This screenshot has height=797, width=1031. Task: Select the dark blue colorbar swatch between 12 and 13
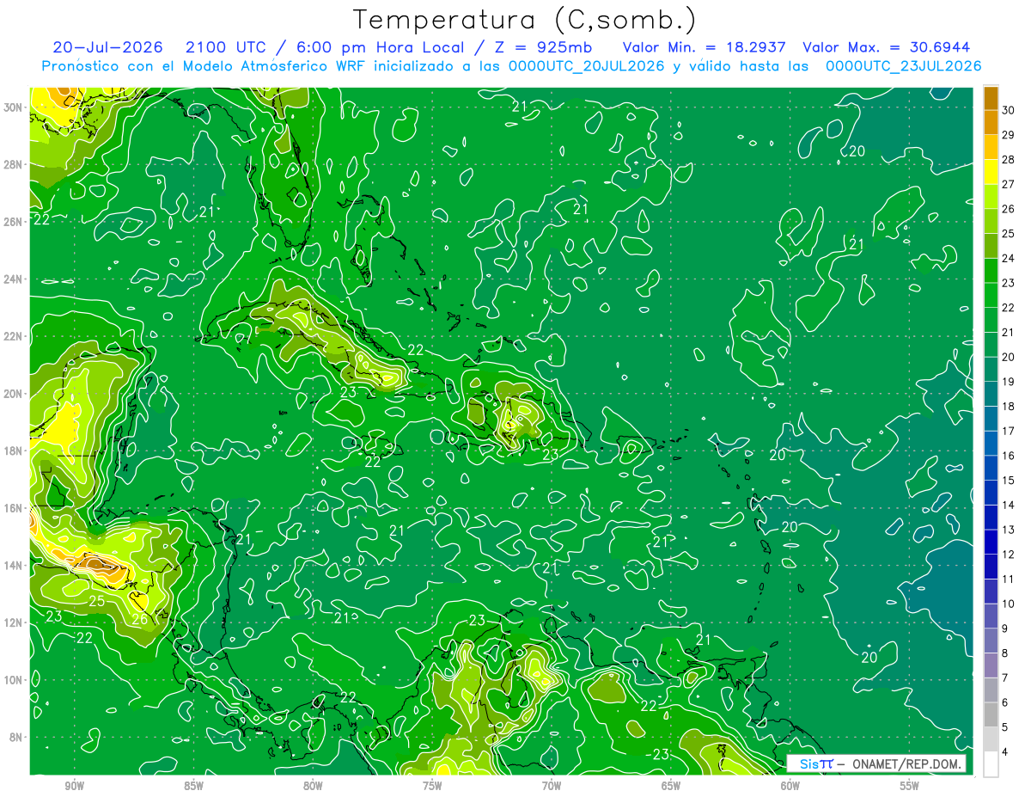(x=991, y=542)
